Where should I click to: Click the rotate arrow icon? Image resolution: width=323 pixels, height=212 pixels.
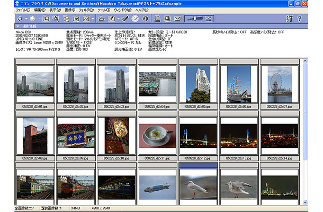point(145,19)
